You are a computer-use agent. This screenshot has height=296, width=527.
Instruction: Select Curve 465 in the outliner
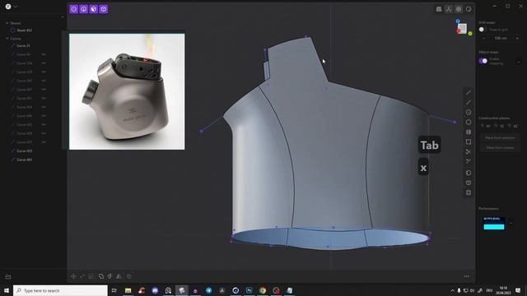coord(24,160)
